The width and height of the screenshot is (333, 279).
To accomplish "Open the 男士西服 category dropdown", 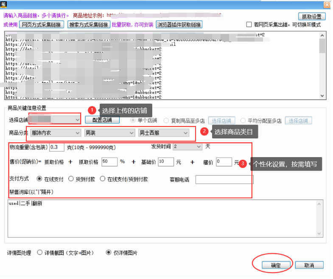I will click(163, 133).
